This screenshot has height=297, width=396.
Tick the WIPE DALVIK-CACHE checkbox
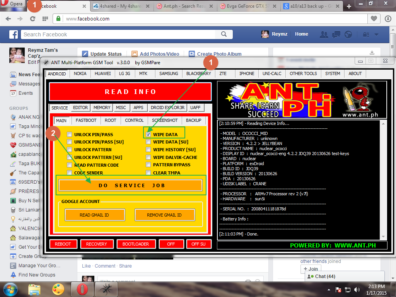pyautogui.click(x=148, y=157)
